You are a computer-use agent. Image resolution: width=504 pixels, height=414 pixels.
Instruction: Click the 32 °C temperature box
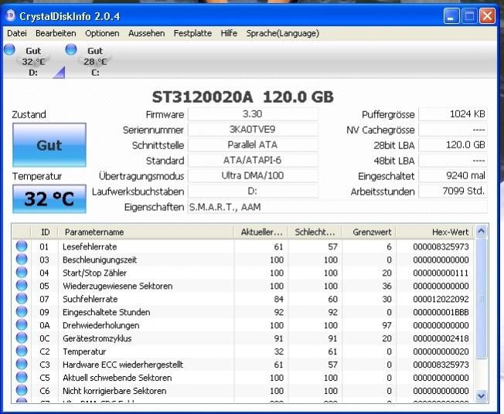pyautogui.click(x=49, y=199)
